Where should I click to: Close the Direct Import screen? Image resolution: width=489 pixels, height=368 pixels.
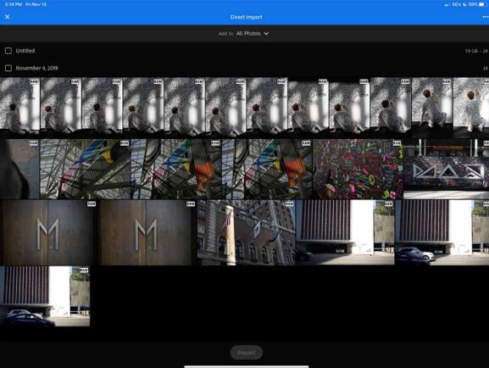pyautogui.click(x=7, y=17)
